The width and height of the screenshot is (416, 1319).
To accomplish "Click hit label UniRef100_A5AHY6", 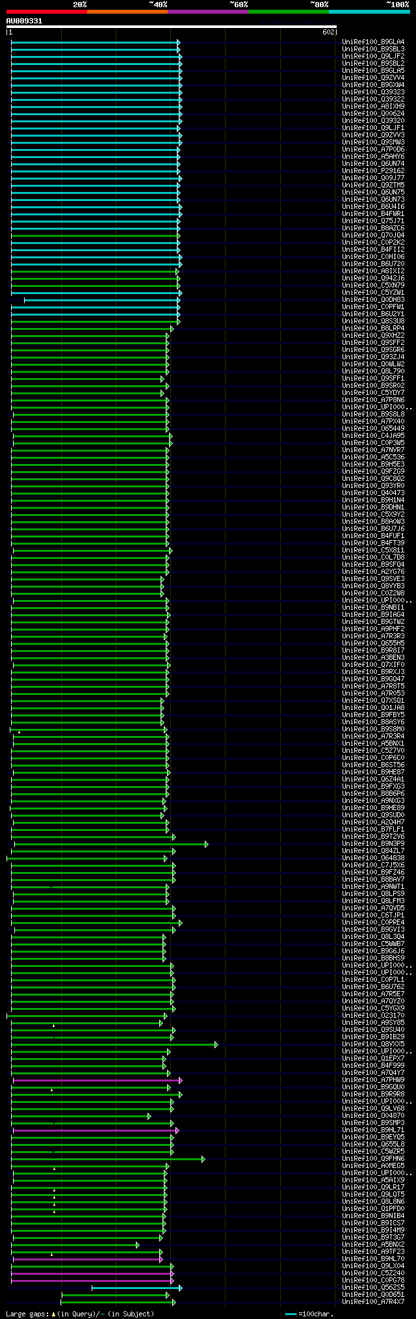I will click(373, 157).
